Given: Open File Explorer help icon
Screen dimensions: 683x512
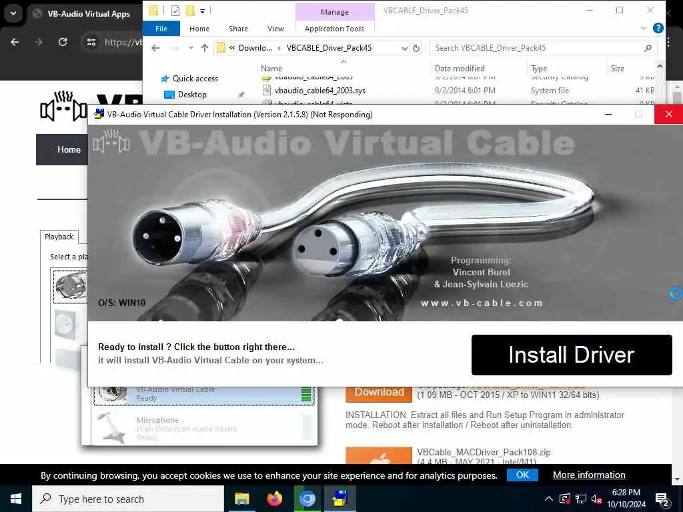Looking at the screenshot, I should [658, 28].
